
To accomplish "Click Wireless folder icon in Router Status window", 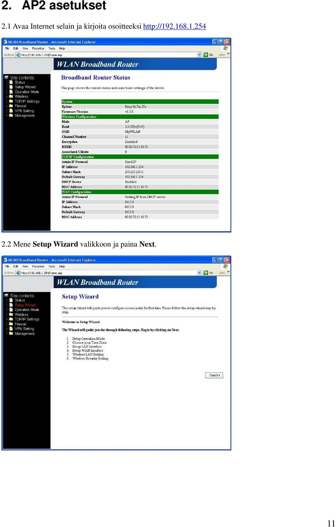I will [x=11, y=96].
